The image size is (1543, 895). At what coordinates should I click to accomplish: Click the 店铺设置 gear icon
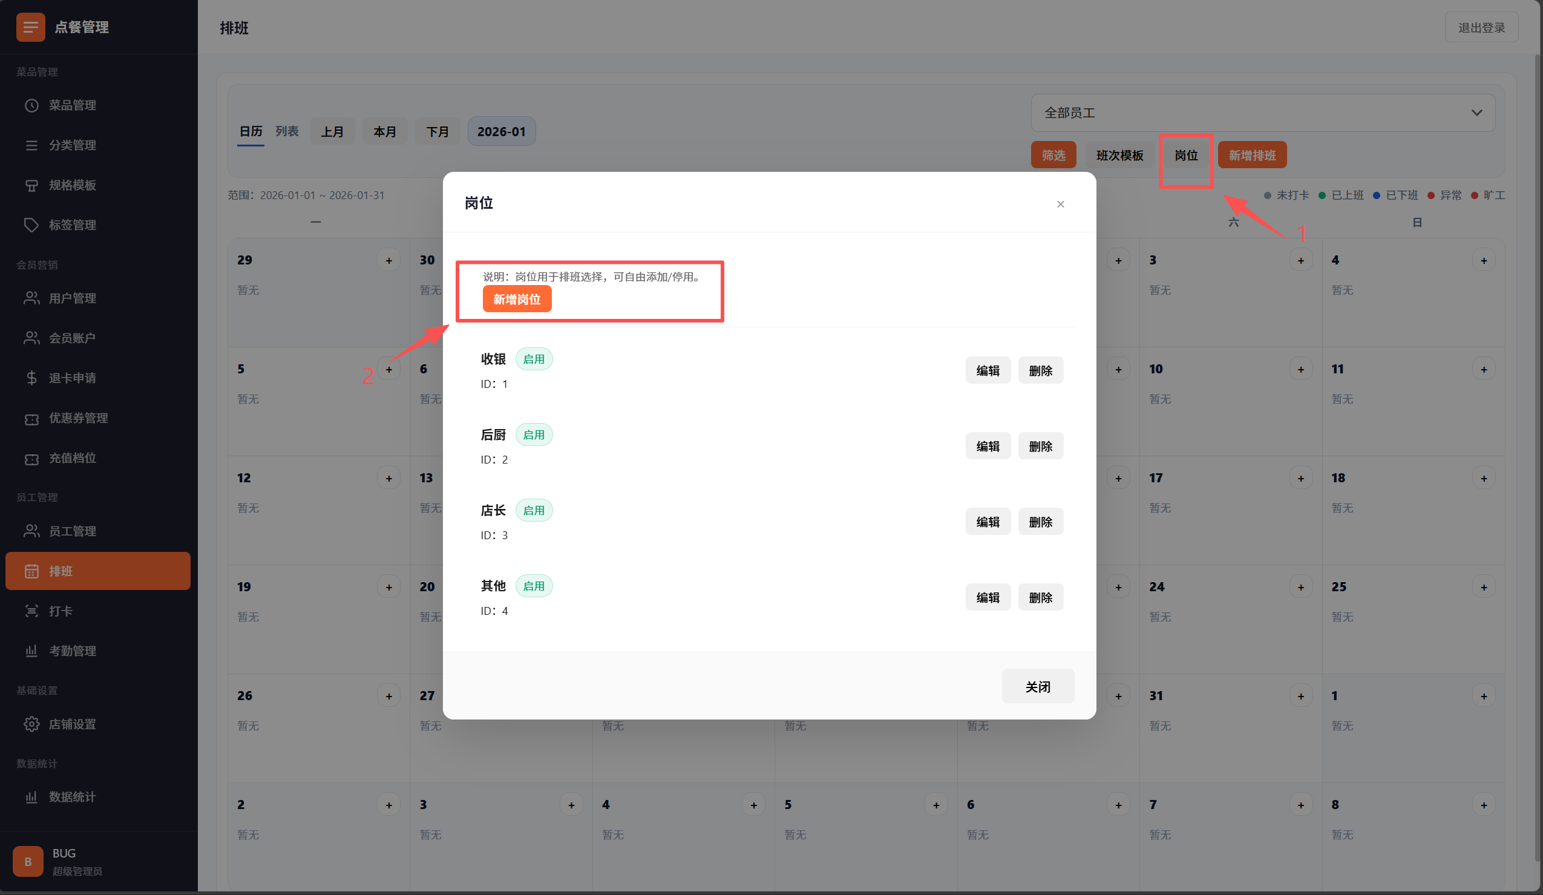point(31,724)
